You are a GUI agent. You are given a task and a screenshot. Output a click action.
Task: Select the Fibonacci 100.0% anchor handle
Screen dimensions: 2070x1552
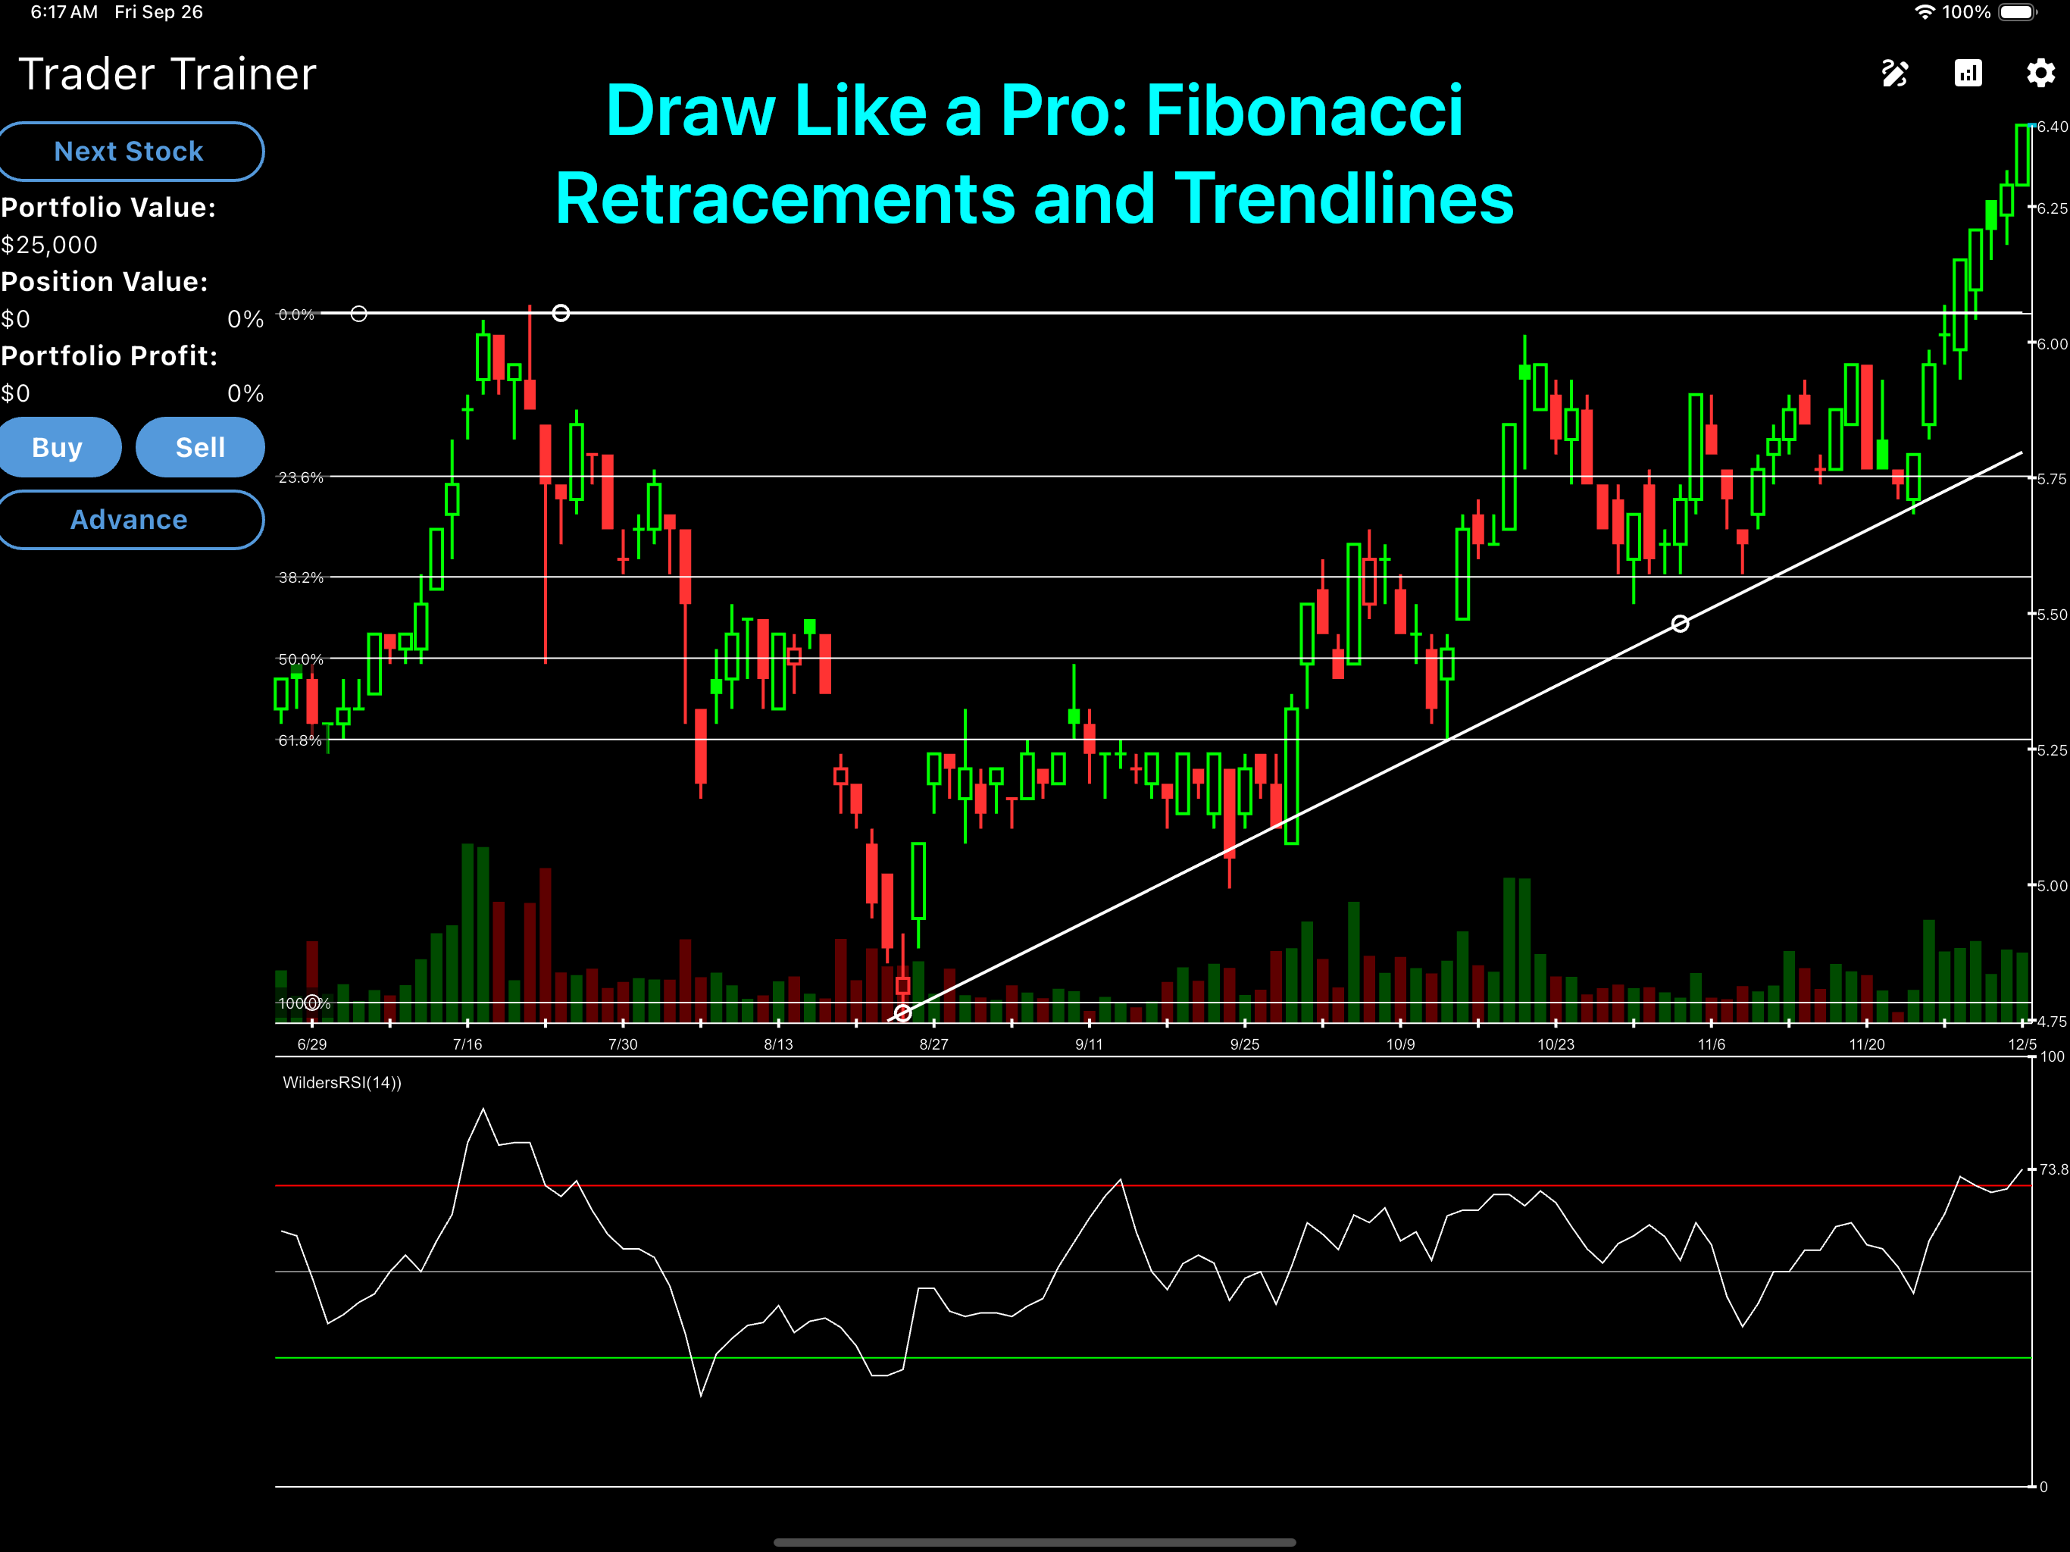[313, 1003]
